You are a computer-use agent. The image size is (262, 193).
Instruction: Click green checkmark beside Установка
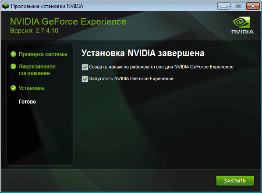point(14,88)
